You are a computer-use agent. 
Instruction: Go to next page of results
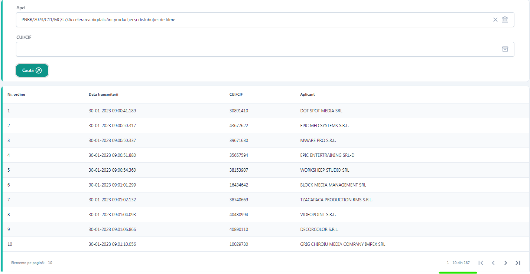(x=505, y=263)
